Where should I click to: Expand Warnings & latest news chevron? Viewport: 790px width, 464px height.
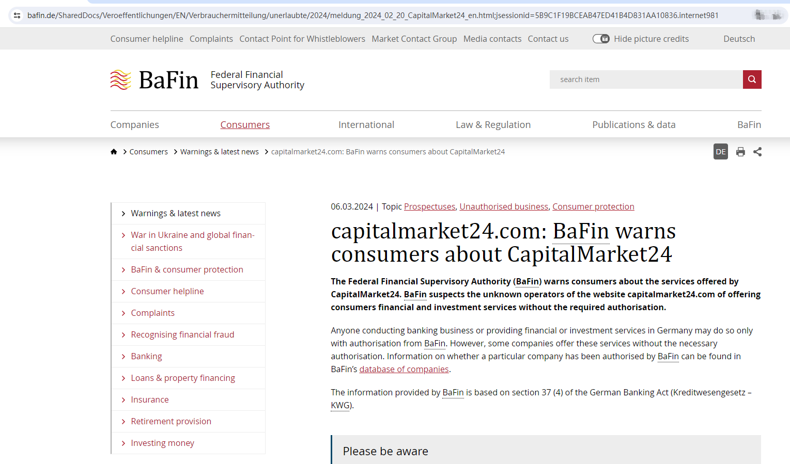(123, 214)
